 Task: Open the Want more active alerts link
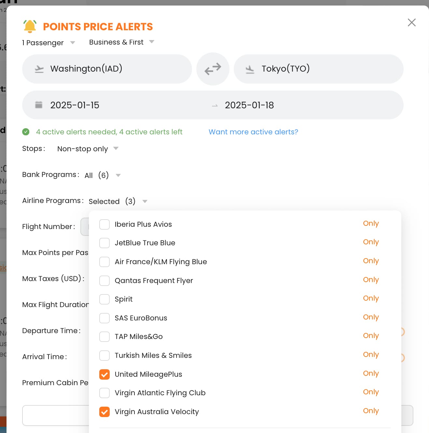pyautogui.click(x=253, y=132)
